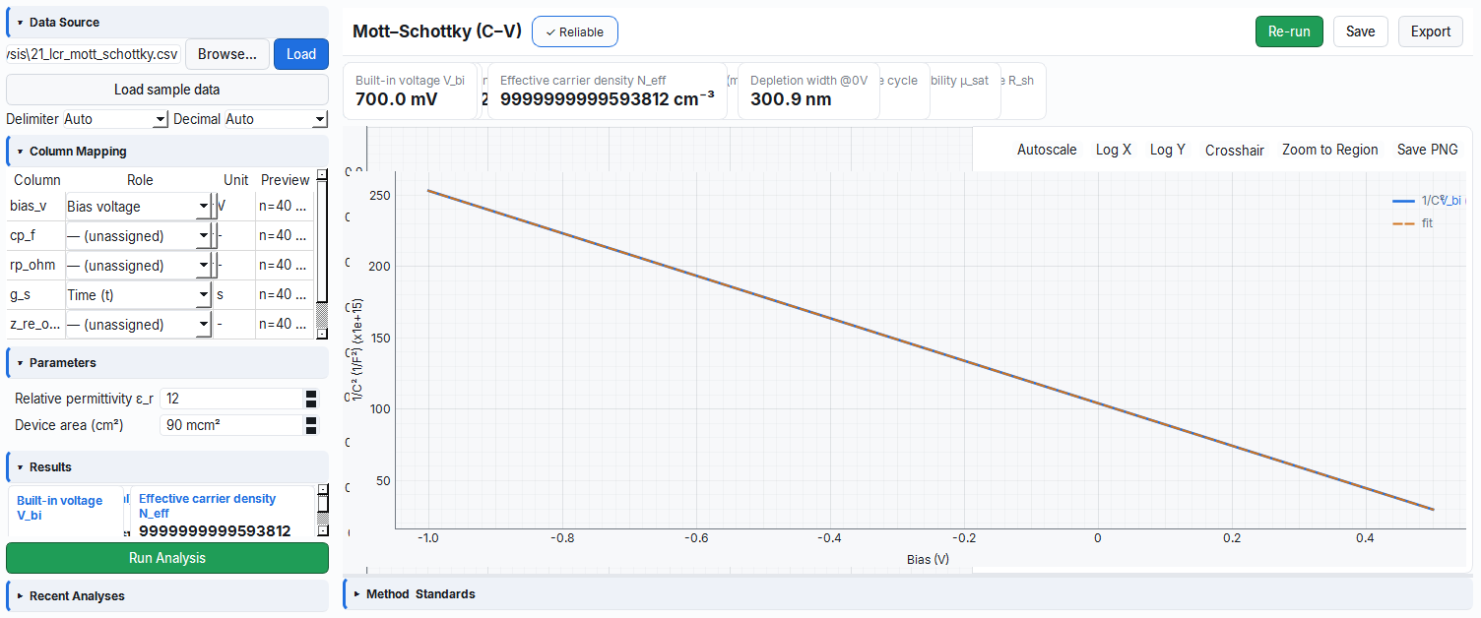This screenshot has width=1481, height=618.
Task: Click the Relative permittivity spinner
Action: click(x=311, y=399)
